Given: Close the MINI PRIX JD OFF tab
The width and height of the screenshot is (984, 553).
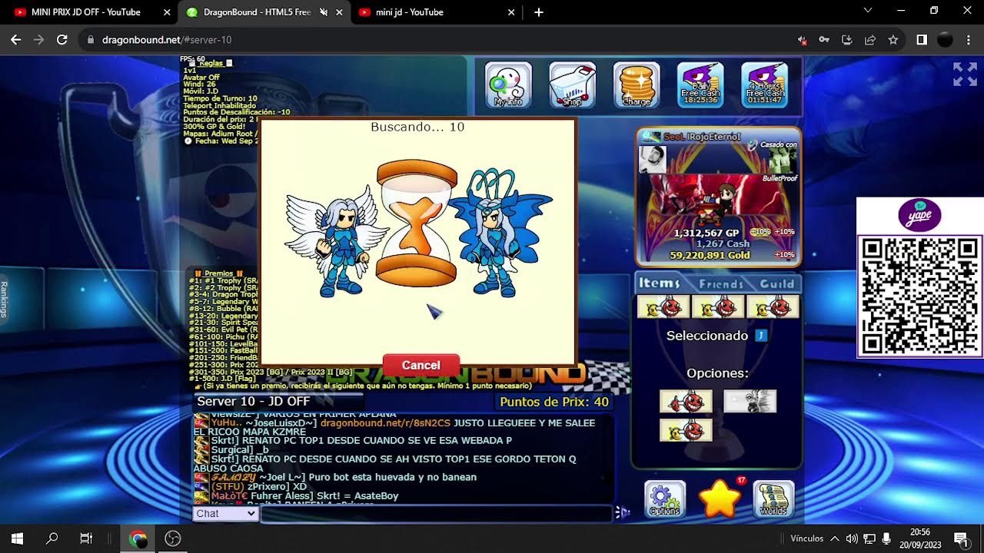Looking at the screenshot, I should tap(167, 12).
